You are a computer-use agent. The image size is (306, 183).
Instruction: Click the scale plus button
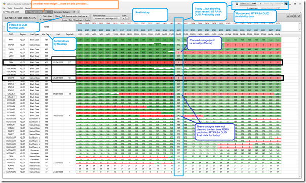(123, 18)
